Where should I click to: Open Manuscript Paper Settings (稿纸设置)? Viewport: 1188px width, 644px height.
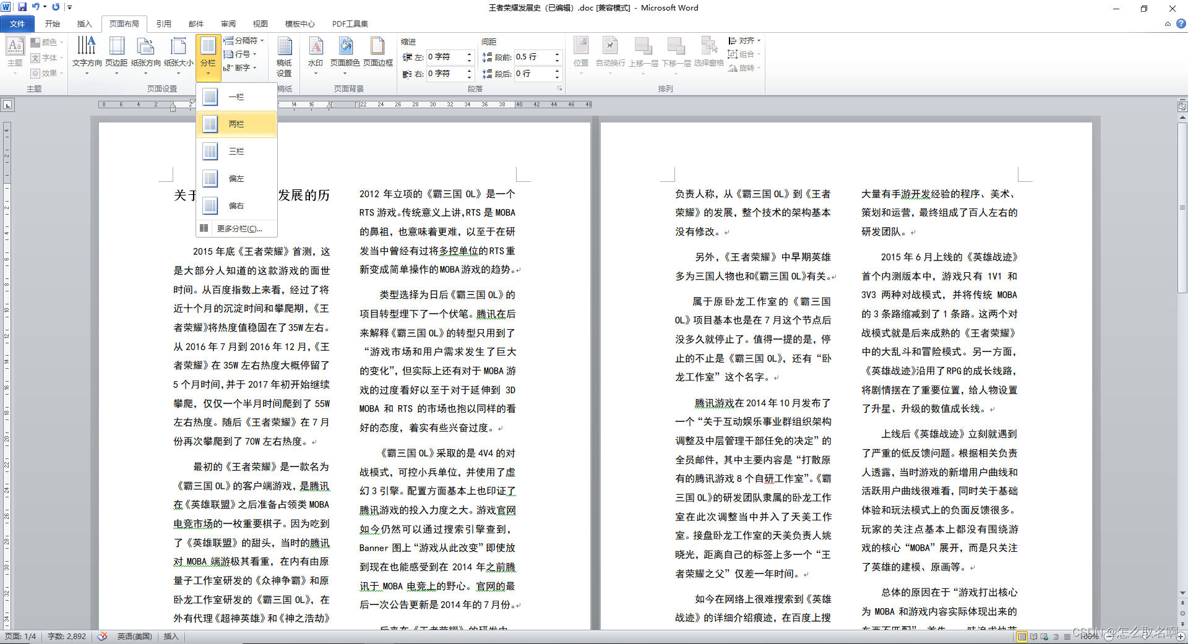[x=284, y=57]
